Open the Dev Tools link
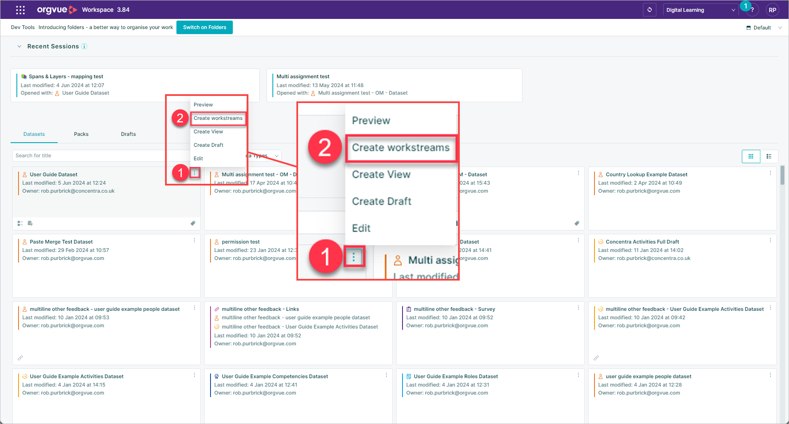Image resolution: width=789 pixels, height=424 pixels. 23,27
